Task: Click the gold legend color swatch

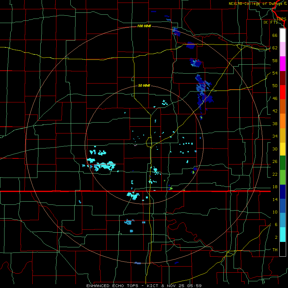Action: [283, 135]
